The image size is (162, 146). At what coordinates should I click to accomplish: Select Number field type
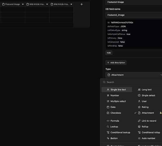pos(117,95)
